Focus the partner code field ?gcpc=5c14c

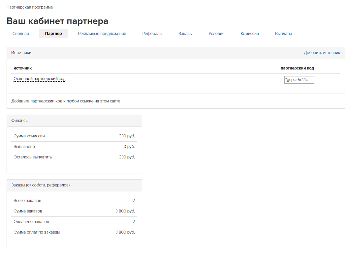[x=299, y=80]
